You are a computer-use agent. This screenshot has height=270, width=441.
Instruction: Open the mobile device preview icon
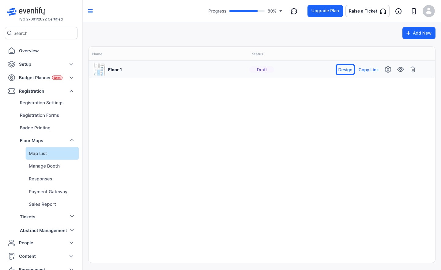414,11
